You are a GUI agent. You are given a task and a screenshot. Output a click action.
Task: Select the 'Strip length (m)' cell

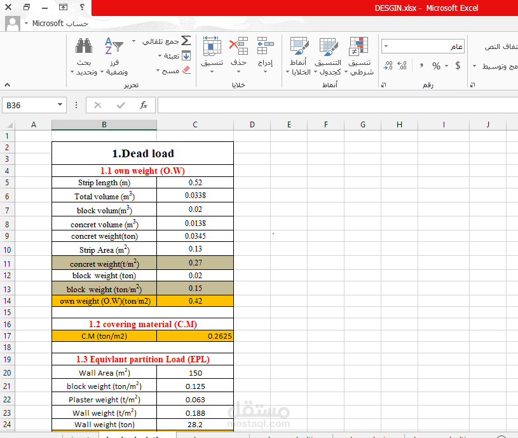[104, 183]
